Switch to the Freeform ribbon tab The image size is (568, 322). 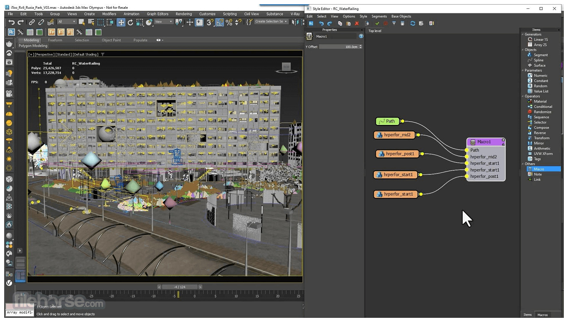pos(55,40)
